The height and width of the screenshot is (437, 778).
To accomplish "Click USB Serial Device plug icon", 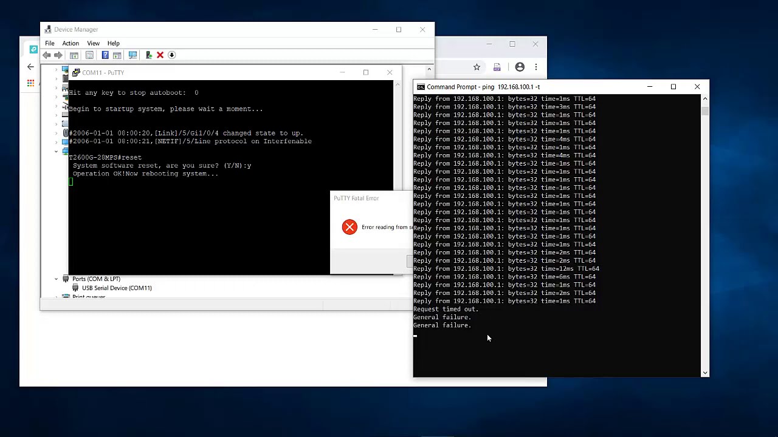I will (75, 288).
